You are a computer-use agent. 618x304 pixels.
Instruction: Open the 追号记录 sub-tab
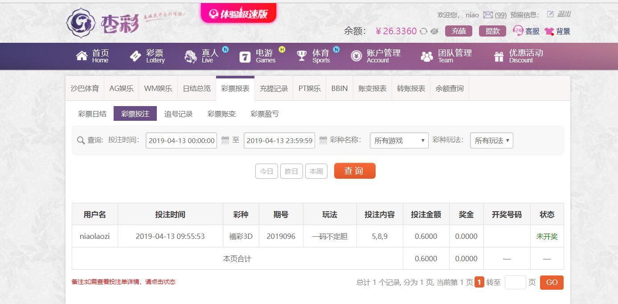coord(178,114)
